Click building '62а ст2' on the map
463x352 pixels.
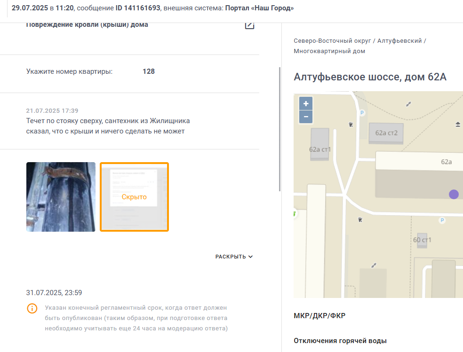tap(386, 133)
